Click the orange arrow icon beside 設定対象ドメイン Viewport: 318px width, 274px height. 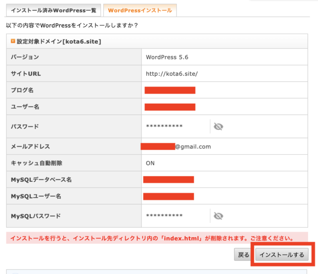click(13, 41)
